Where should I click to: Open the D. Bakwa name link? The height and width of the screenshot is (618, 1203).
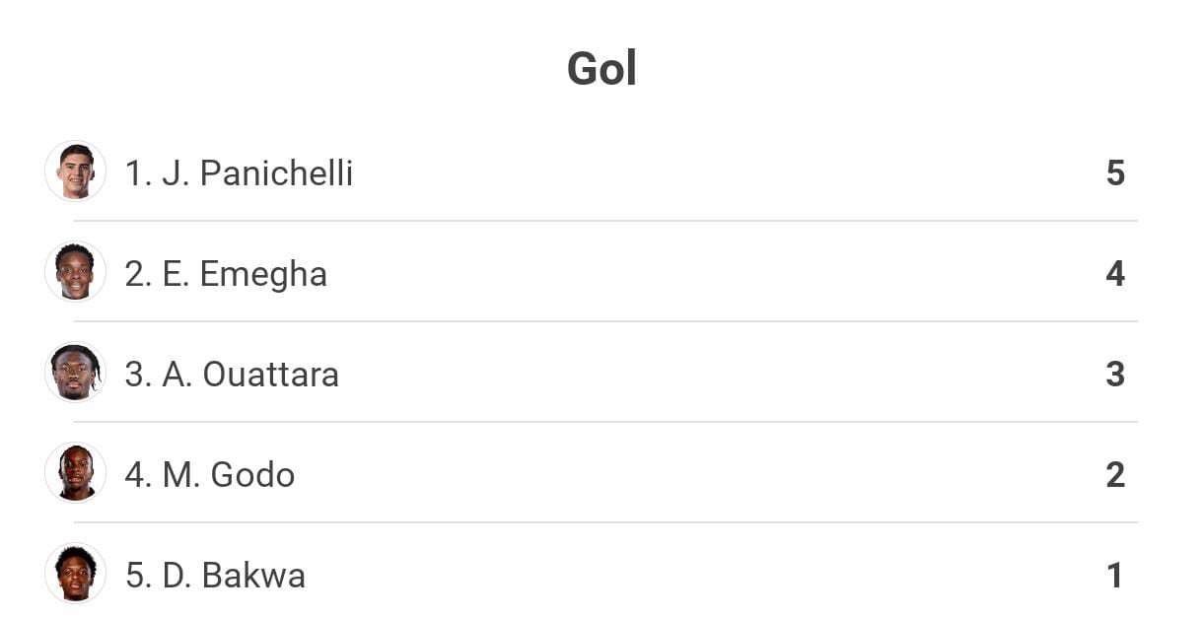click(234, 576)
